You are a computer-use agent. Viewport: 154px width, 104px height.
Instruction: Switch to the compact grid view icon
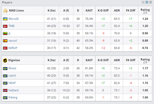[143, 2]
